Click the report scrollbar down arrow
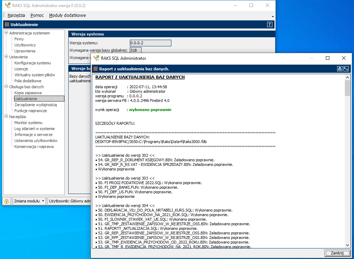 coord(347,245)
